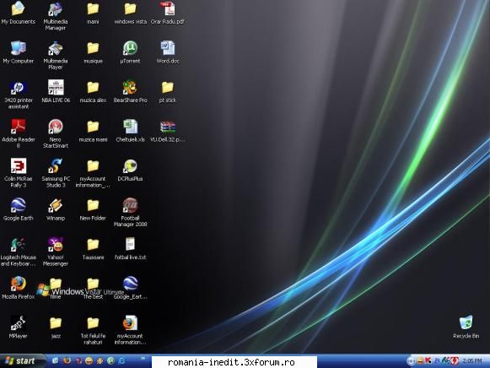This screenshot has width=490, height=368.
Task: Select the New Folder icon
Action: 93,209
